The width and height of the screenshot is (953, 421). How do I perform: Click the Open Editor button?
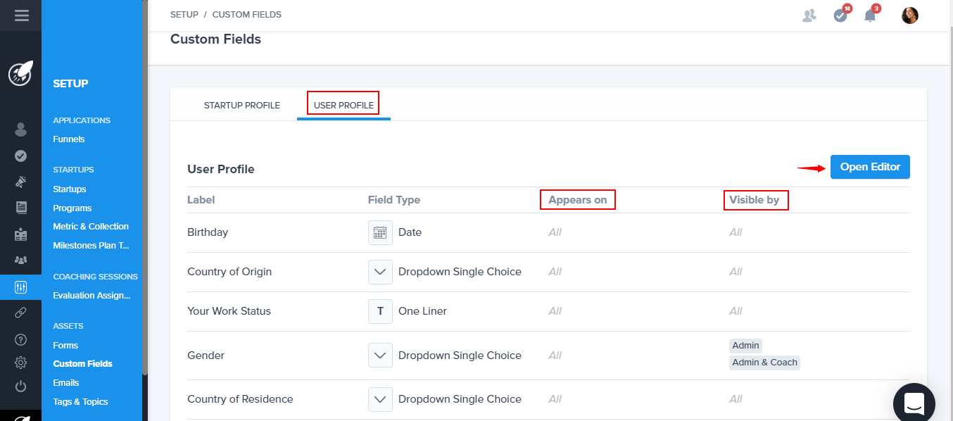click(870, 167)
